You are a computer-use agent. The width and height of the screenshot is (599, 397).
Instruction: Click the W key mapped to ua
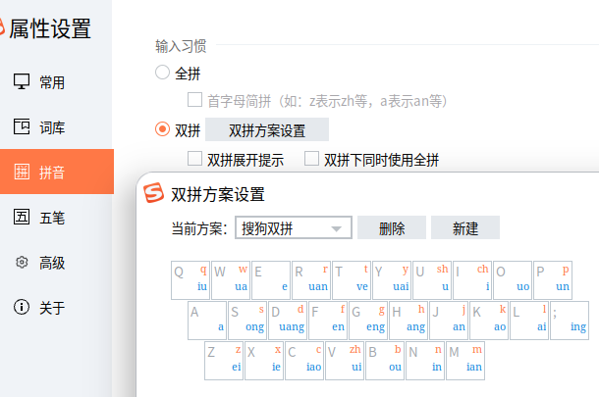231,280
